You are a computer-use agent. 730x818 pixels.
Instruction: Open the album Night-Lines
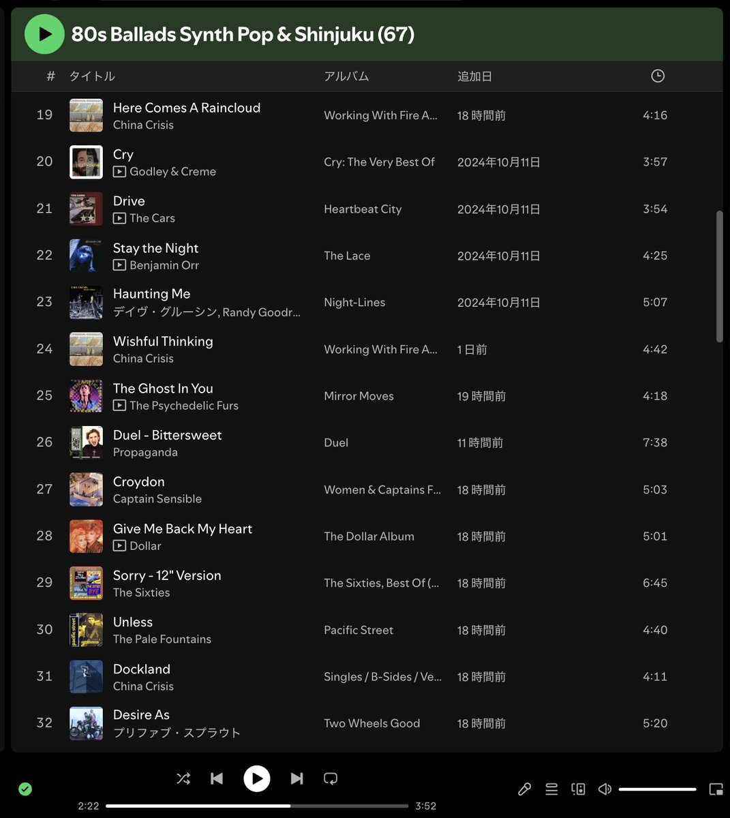(354, 303)
